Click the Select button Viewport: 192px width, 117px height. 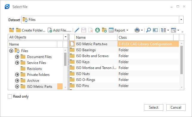pyautogui.click(x=154, y=107)
